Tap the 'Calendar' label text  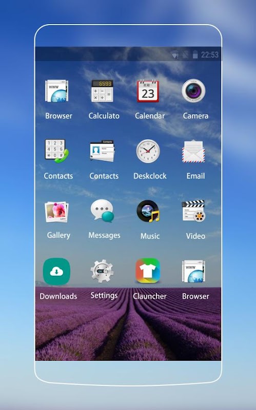click(150, 116)
